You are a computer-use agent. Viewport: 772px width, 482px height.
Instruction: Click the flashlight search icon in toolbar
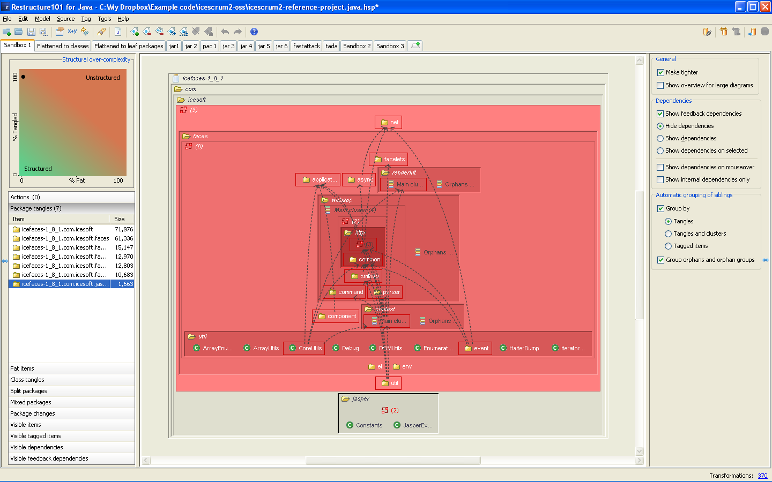point(101,32)
